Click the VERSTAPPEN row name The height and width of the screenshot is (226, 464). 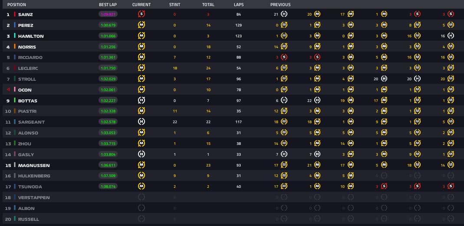coord(34,198)
